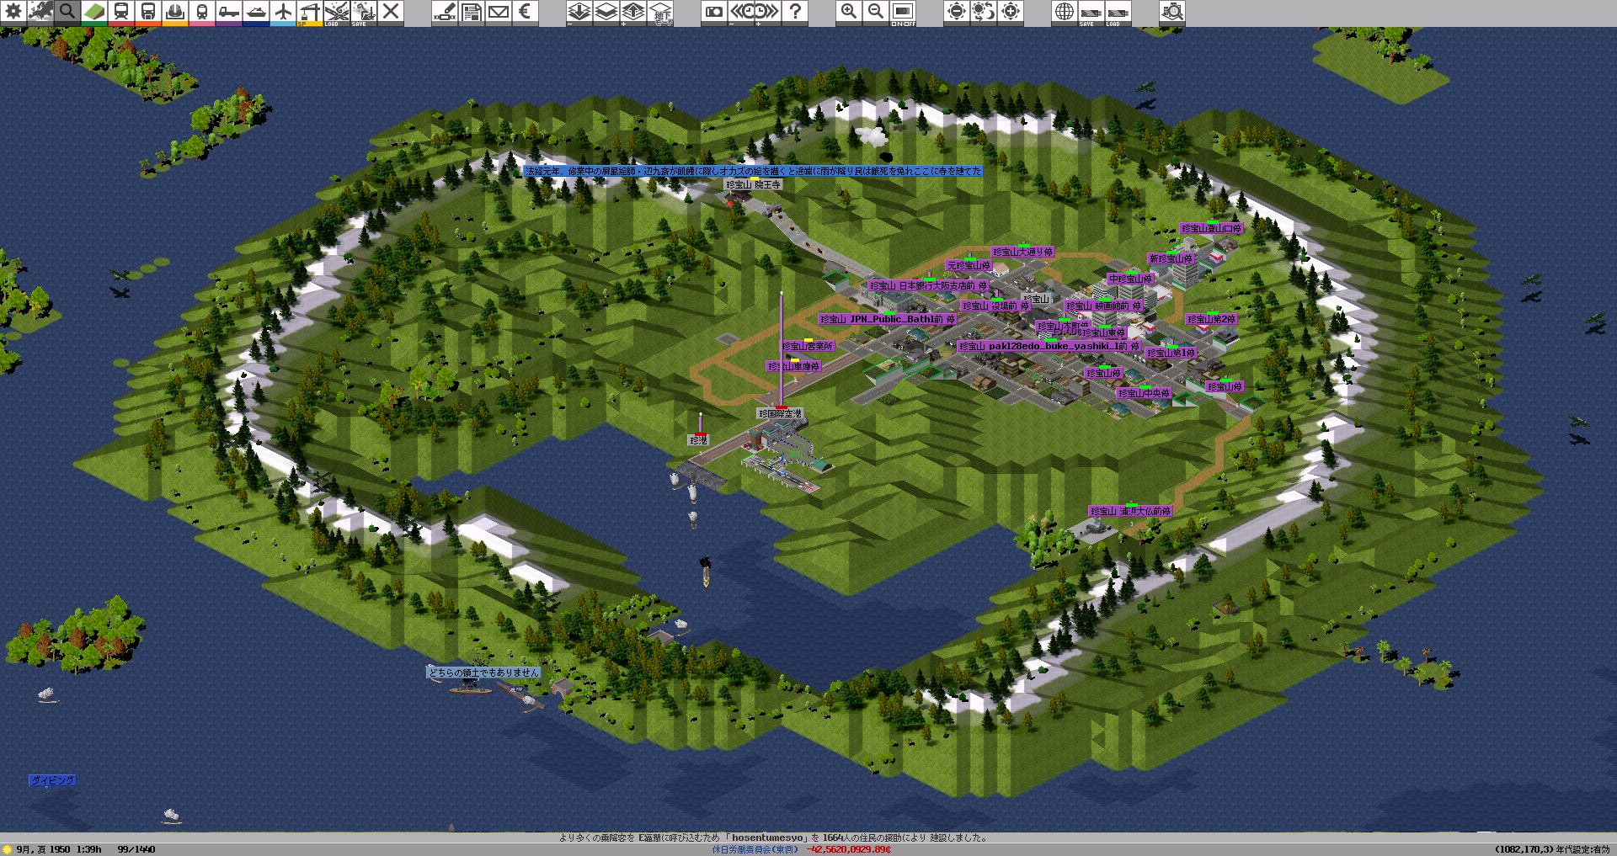
Task: Lower the underground layer view level
Action: tap(579, 13)
